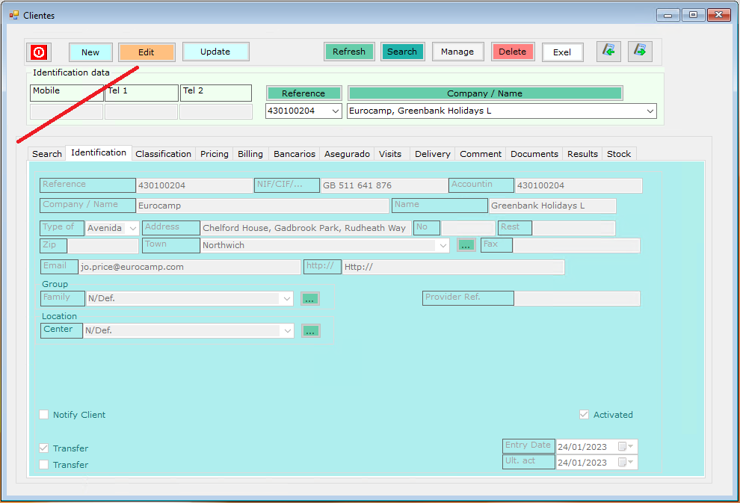Click the address Rest field
Screen dimensions: 740x503
[573, 229]
